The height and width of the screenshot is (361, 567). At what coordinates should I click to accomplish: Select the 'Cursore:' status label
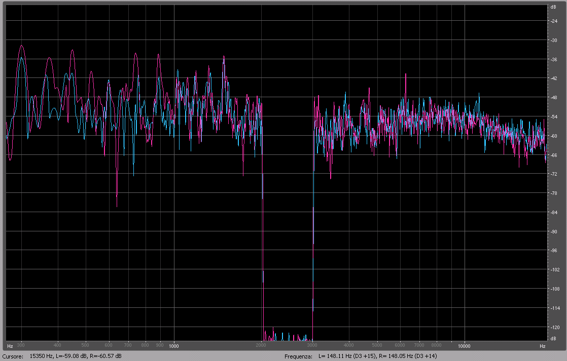(13, 356)
